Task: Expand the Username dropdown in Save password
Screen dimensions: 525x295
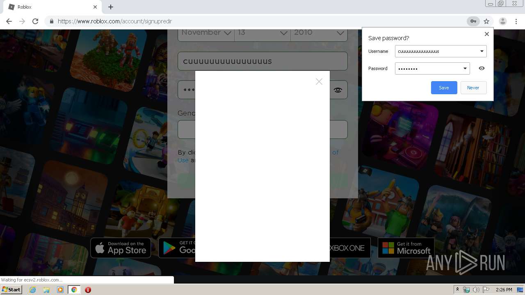Action: click(x=482, y=51)
